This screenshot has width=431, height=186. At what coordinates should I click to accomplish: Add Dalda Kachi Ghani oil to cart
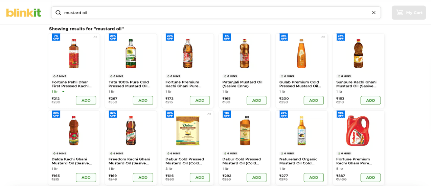(86, 178)
